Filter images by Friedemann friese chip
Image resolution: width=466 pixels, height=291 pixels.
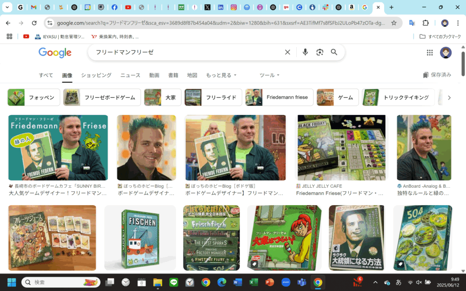pos(279,97)
